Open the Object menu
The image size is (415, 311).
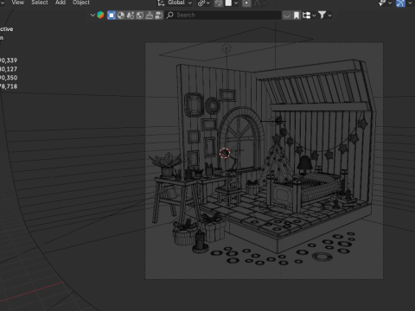[81, 3]
